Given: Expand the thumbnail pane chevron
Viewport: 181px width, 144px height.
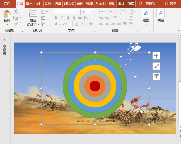Looking at the screenshot, I should [4, 40].
